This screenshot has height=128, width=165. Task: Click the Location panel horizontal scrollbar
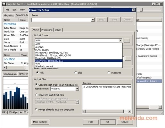[x=16, y=67]
